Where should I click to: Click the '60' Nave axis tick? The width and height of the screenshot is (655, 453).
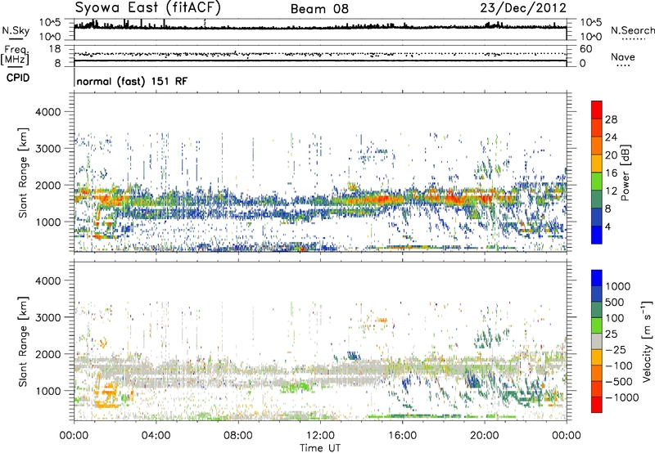(586, 49)
